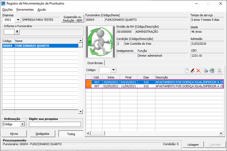Image resolution: width=227 pixels, height=151 pixels.
Task: Click the Tempo de serviço value field
Action: 207,20
